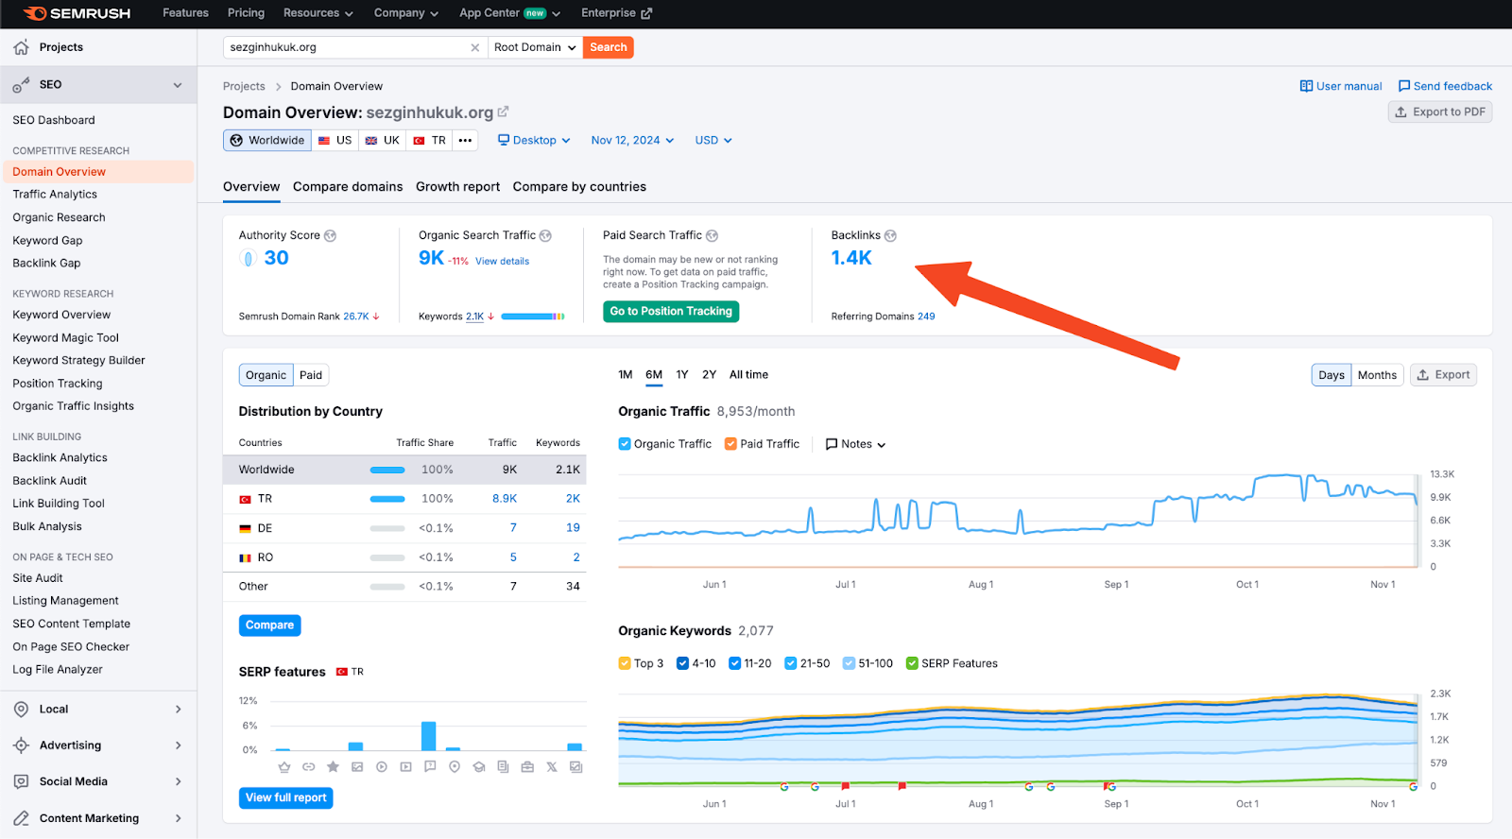This screenshot has width=1512, height=839.
Task: Open Features in top menu
Action: (x=185, y=13)
